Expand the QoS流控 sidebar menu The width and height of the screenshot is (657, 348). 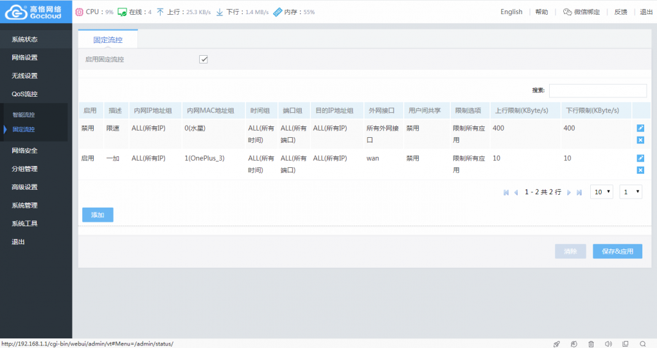tap(24, 94)
